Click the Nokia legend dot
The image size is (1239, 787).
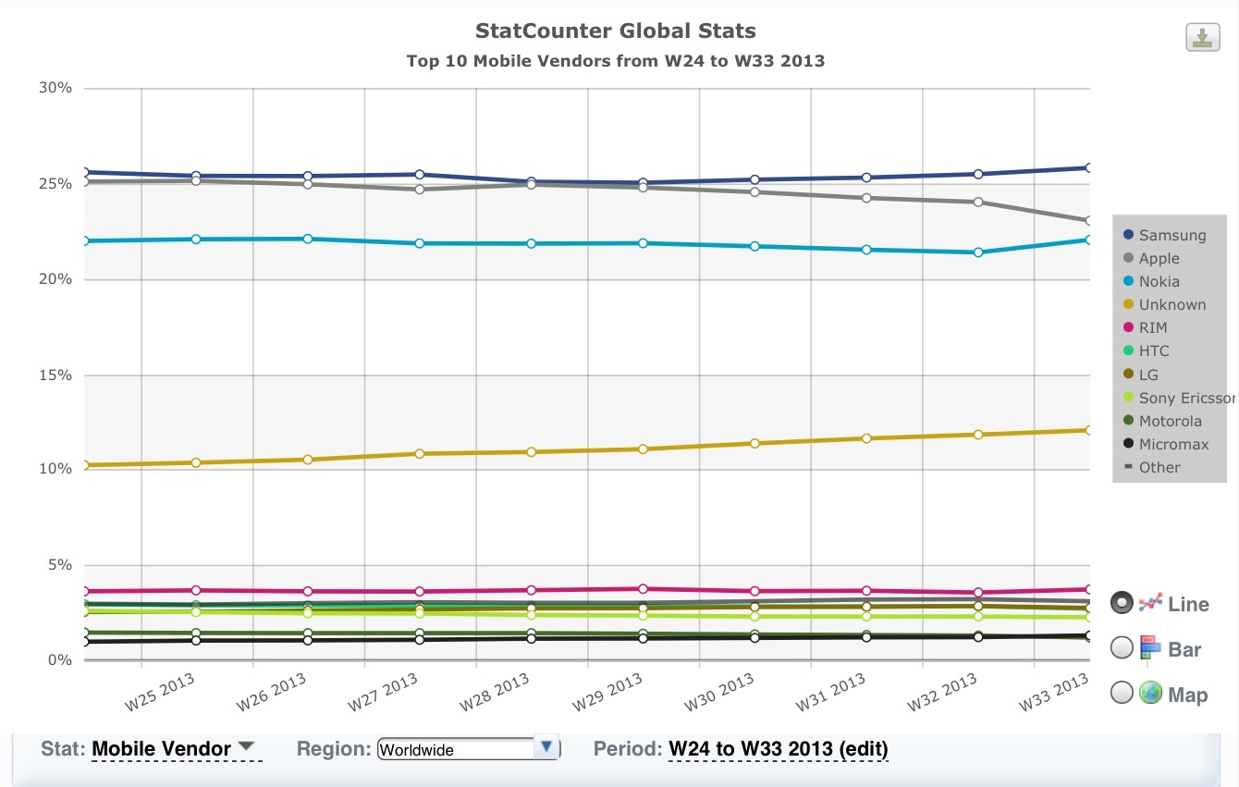tap(1127, 281)
